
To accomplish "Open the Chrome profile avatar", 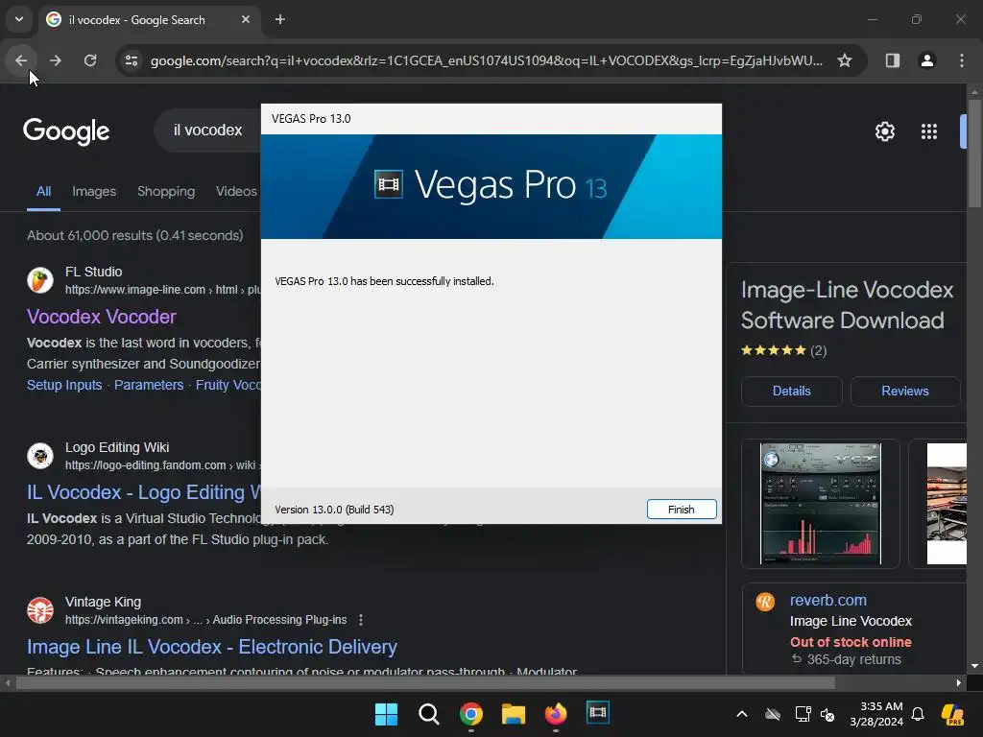I will [927, 60].
